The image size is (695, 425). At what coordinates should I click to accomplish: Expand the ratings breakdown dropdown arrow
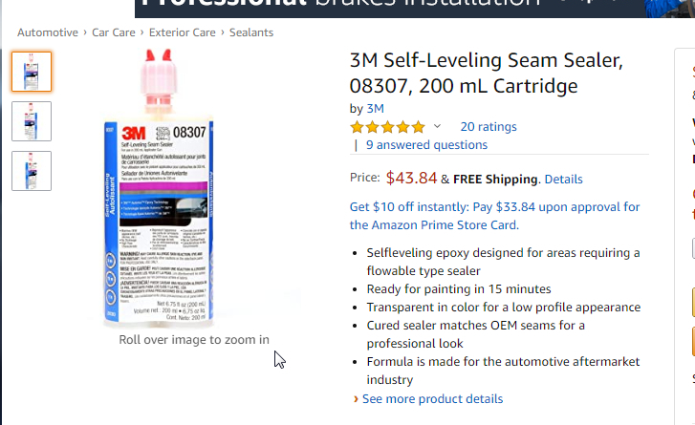click(438, 127)
